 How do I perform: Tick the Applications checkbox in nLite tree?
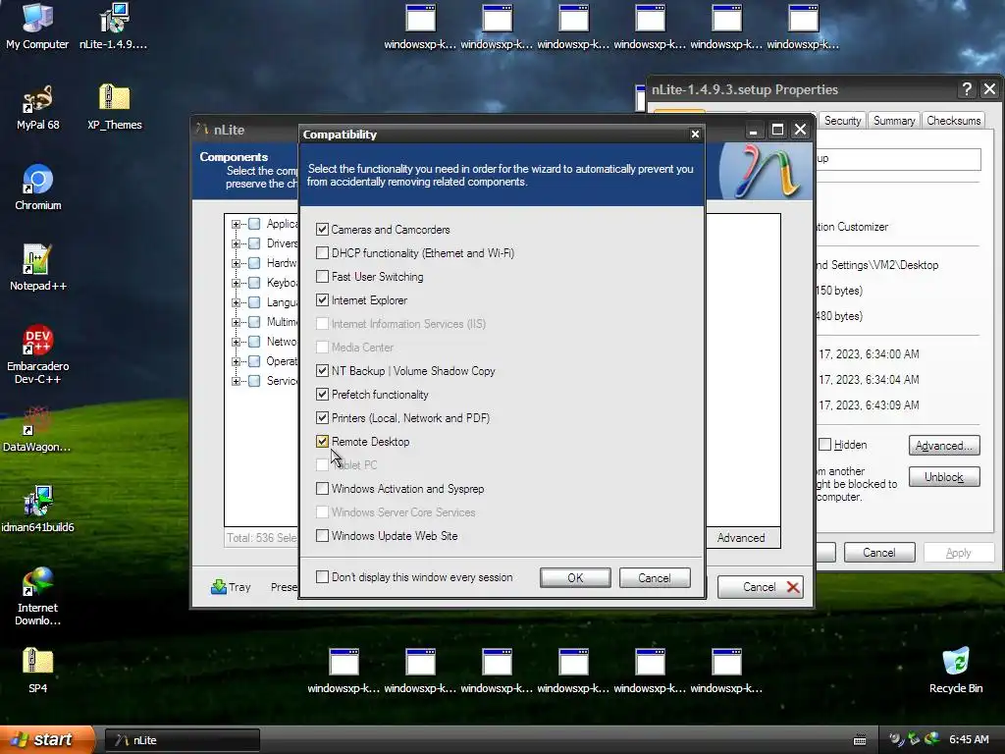click(x=254, y=224)
